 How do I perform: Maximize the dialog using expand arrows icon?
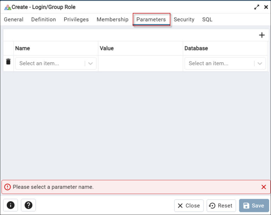click(x=257, y=7)
